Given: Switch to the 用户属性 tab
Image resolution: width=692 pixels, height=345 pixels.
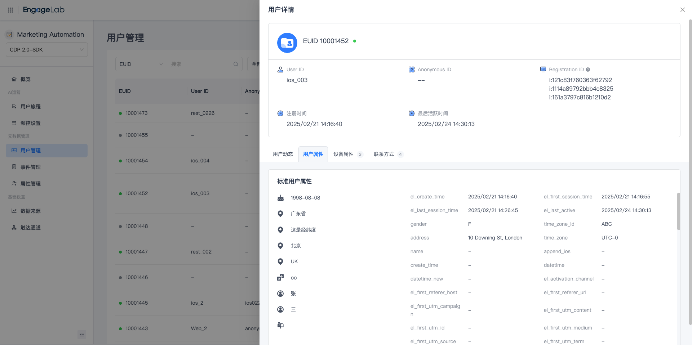Looking at the screenshot, I should tap(313, 154).
